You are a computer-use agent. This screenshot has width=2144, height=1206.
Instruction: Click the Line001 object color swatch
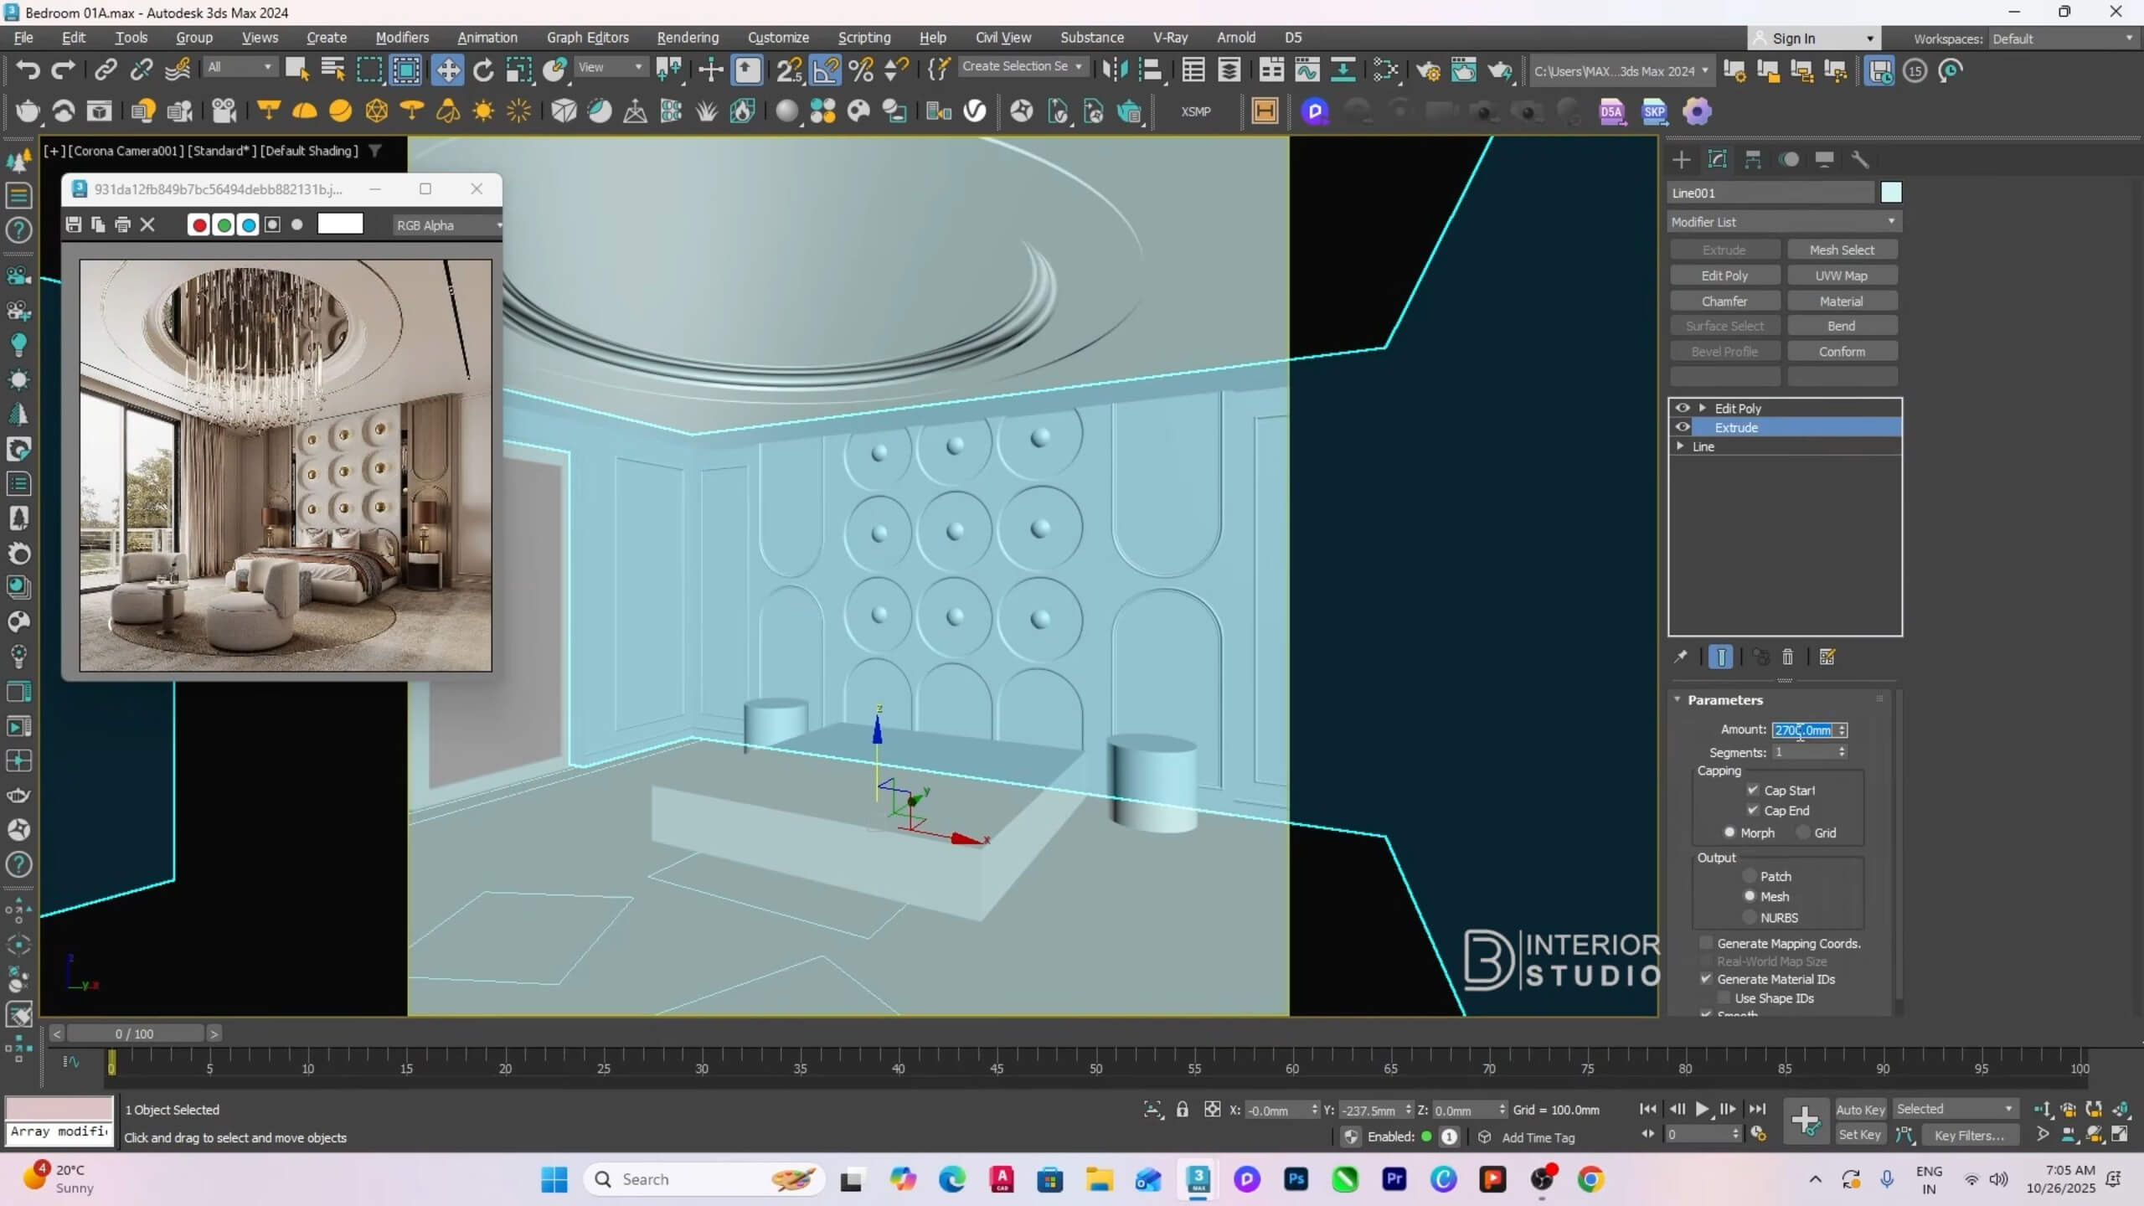[x=1891, y=193]
